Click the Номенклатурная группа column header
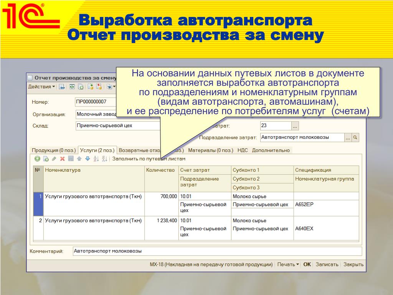 pyautogui.click(x=326, y=183)
